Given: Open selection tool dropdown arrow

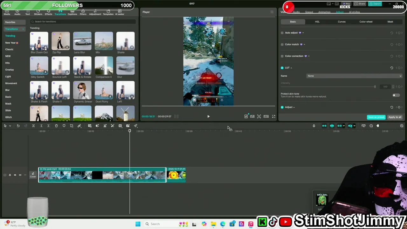Looking at the screenshot, I should pos(10,126).
